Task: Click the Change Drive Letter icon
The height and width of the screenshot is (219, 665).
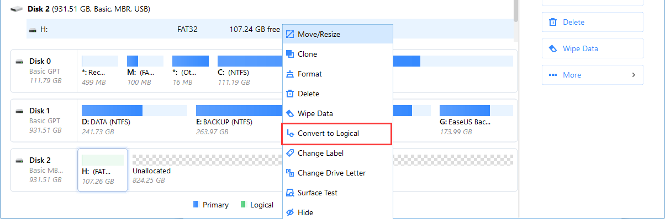Action: click(x=290, y=173)
